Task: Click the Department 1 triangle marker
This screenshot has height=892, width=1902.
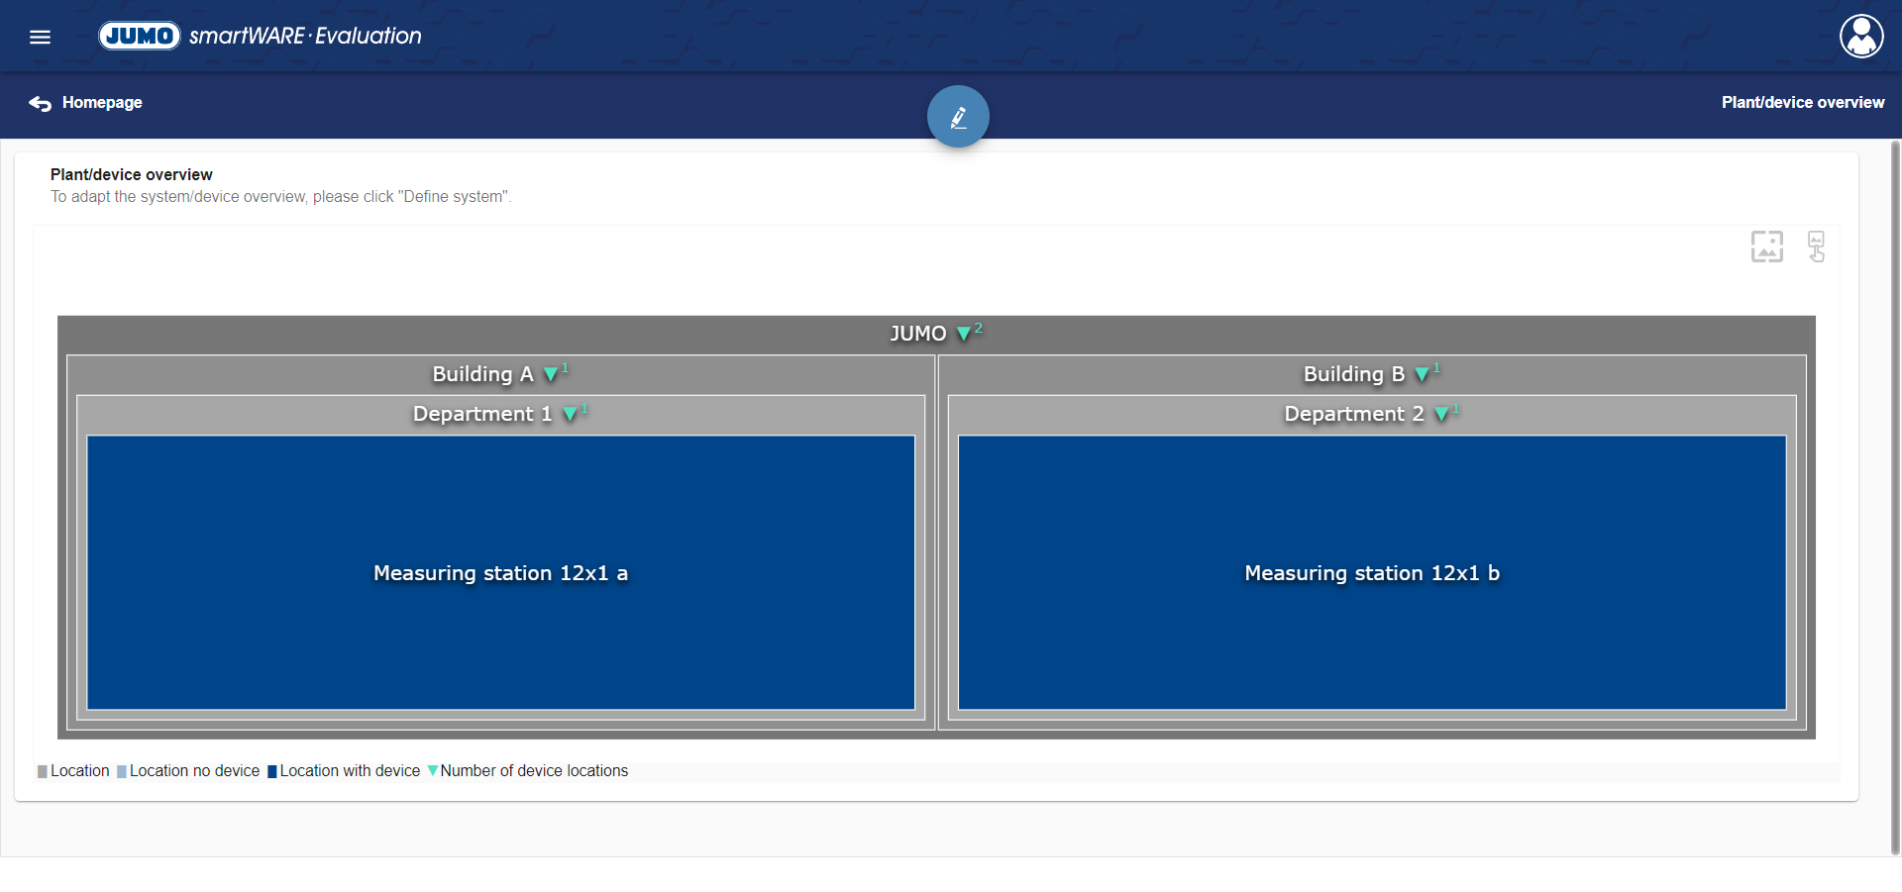Action: 571,415
